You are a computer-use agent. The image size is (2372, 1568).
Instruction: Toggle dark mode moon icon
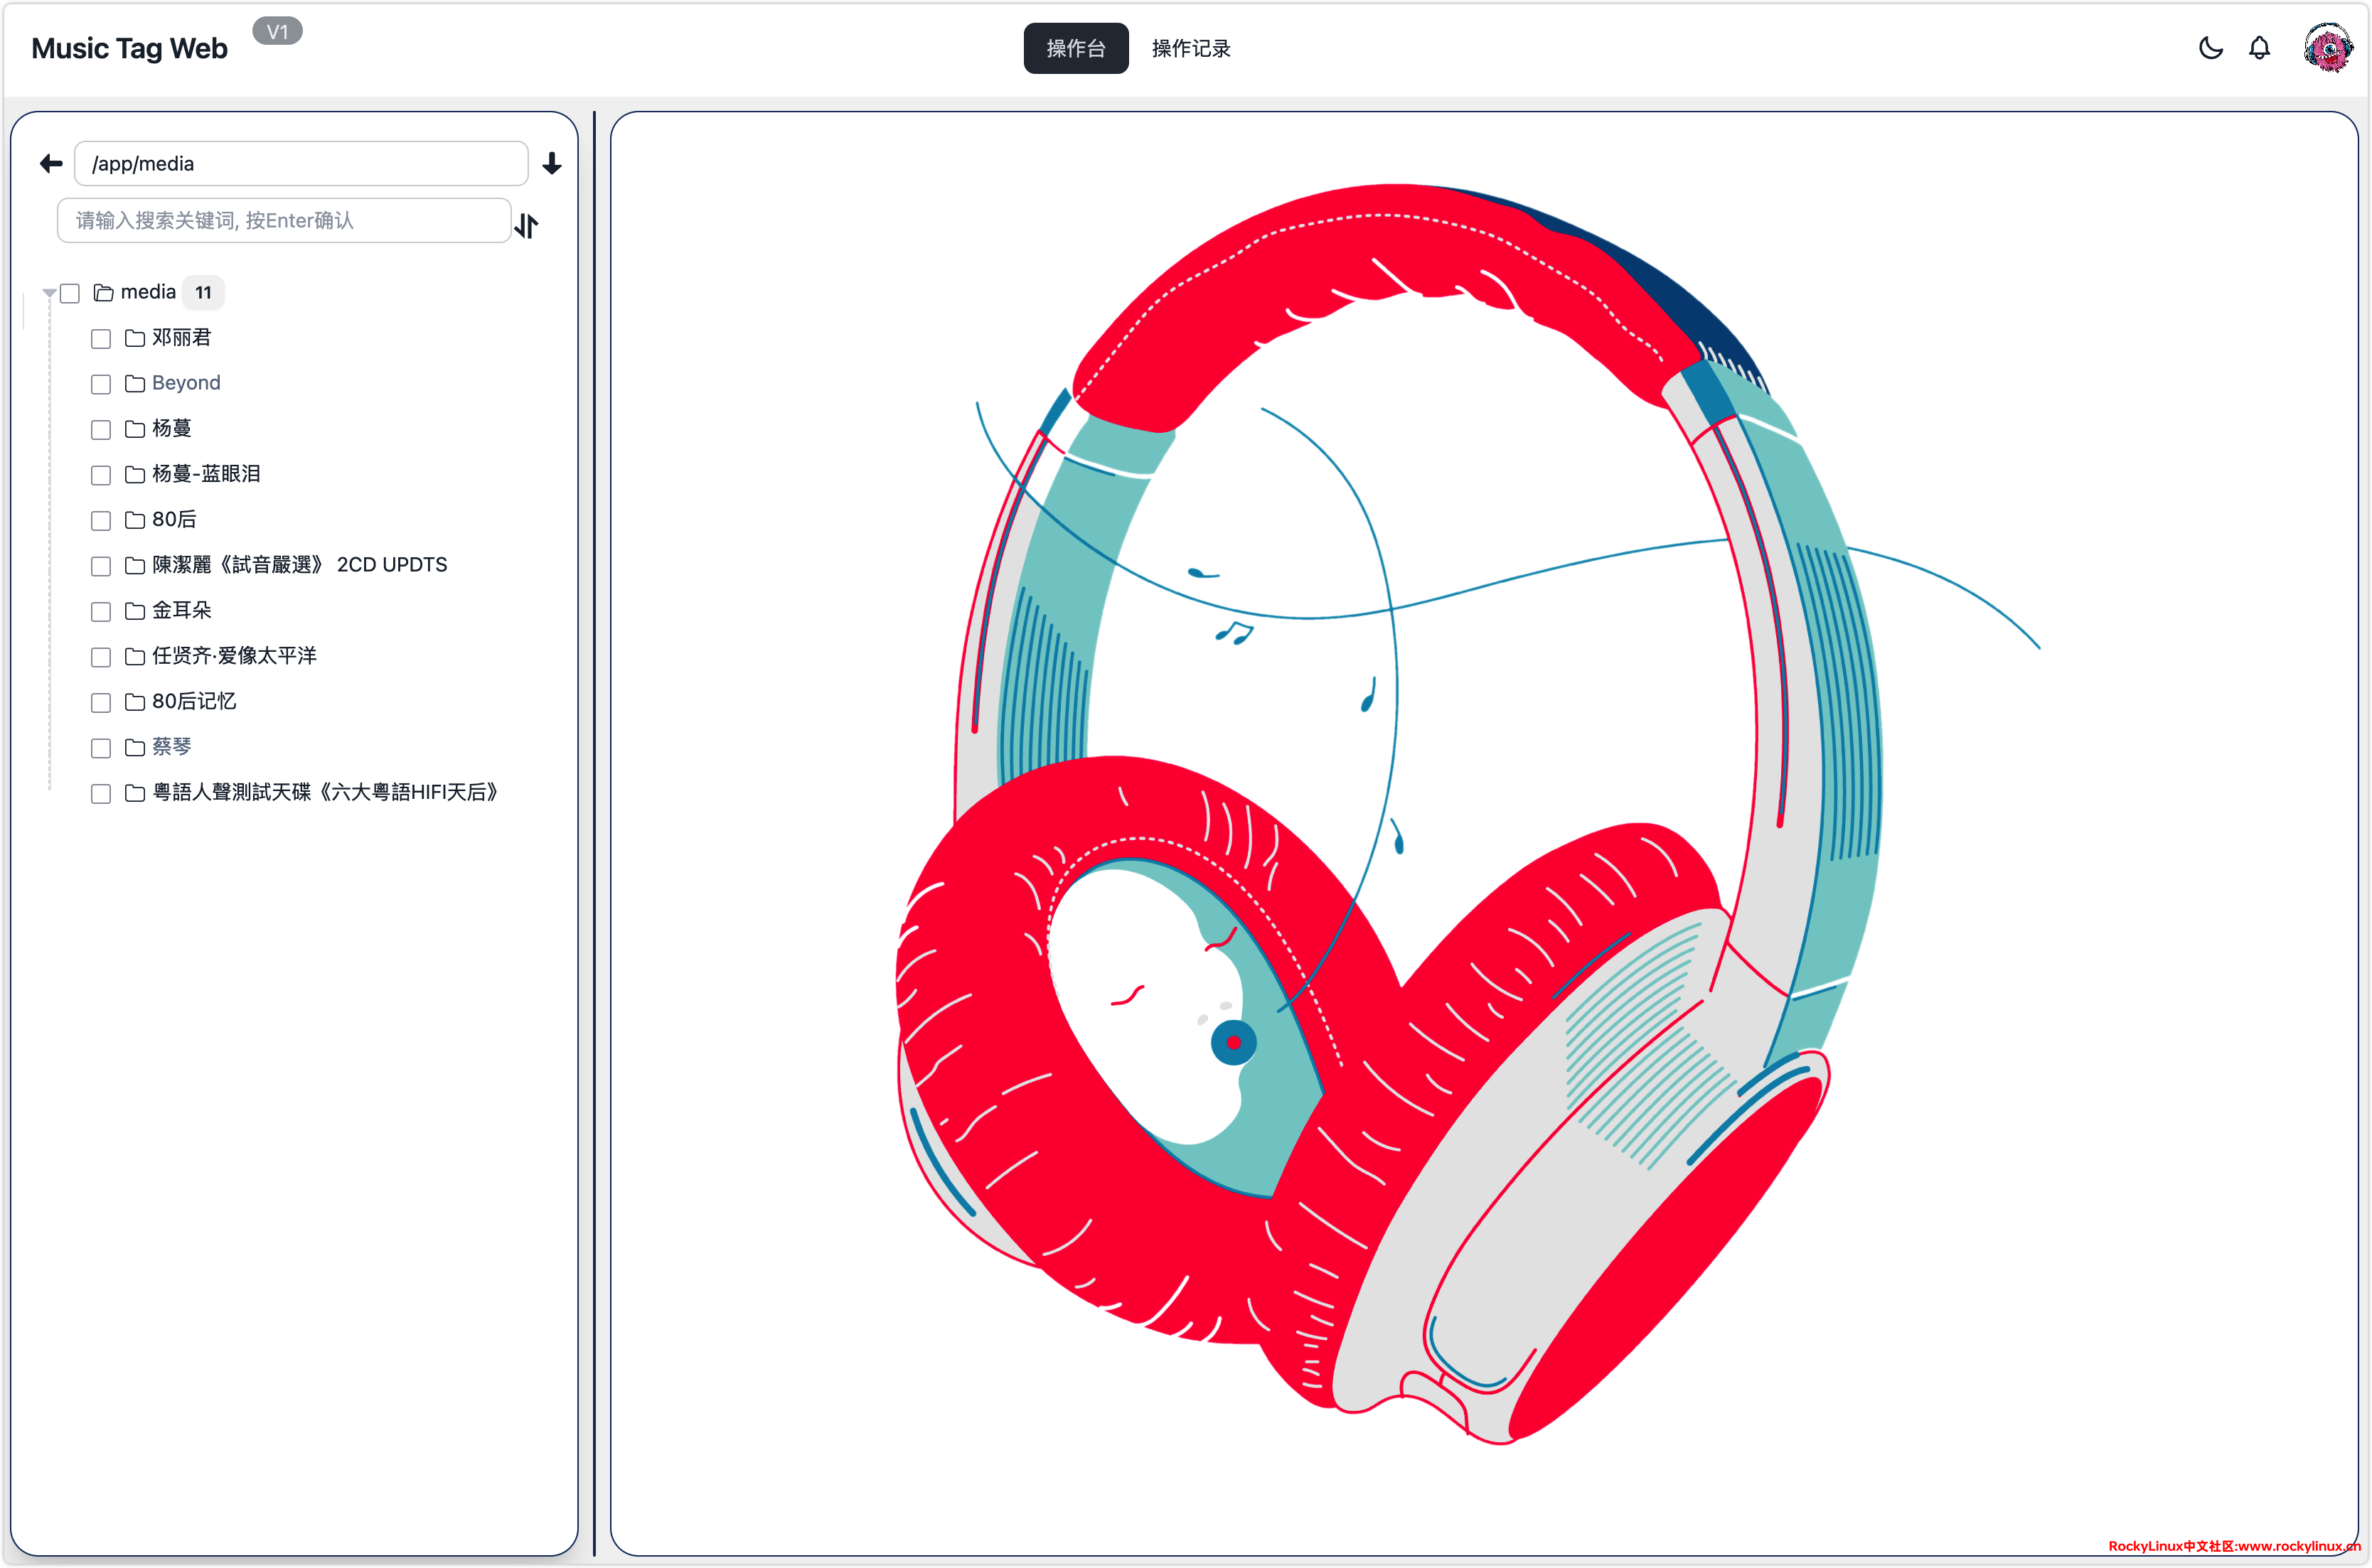click(x=2210, y=48)
